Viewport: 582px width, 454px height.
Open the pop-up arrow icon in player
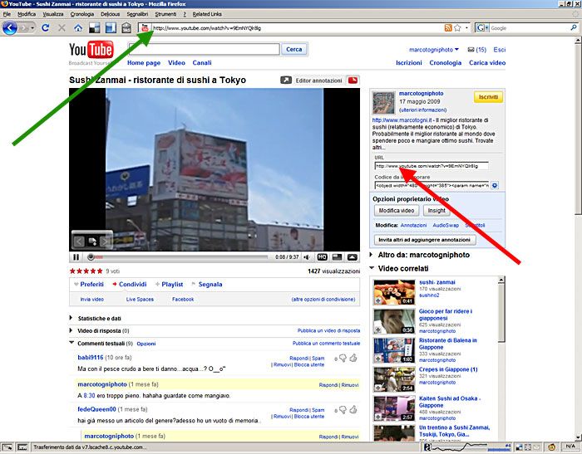[x=353, y=256]
